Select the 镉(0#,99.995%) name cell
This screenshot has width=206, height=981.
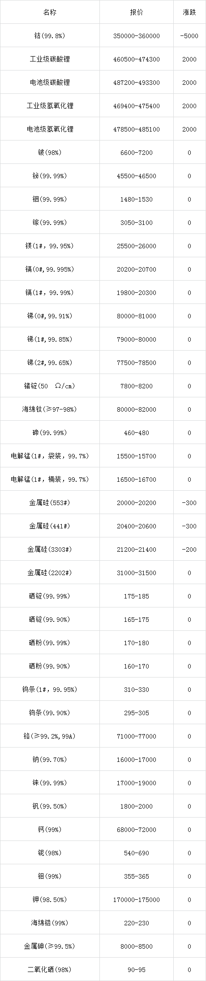click(x=50, y=269)
